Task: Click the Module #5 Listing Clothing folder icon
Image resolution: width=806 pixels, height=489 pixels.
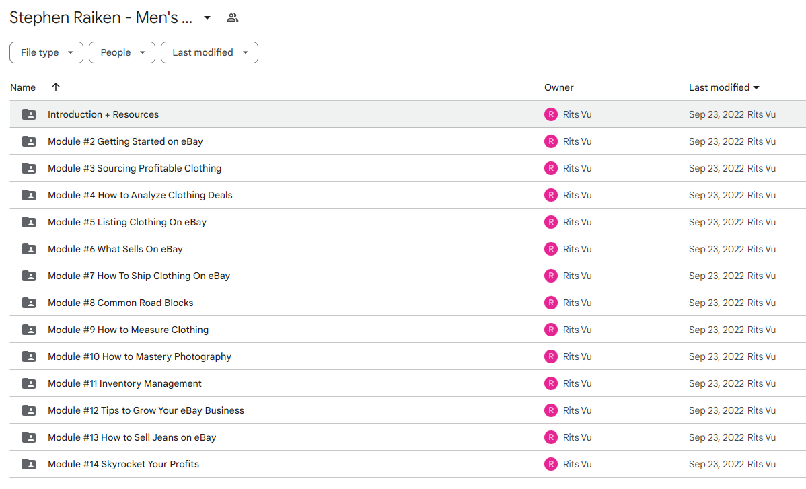Action: pos(30,222)
